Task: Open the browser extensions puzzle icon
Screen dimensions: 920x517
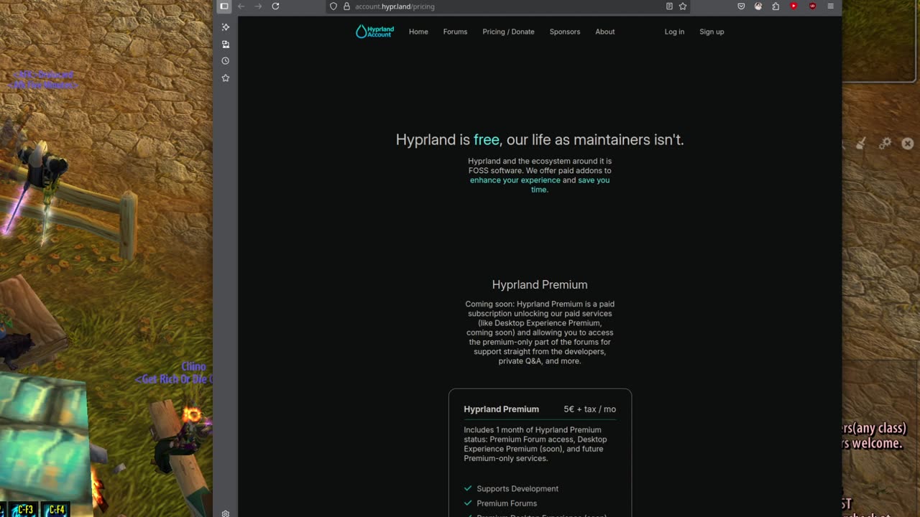Action: pos(776,6)
